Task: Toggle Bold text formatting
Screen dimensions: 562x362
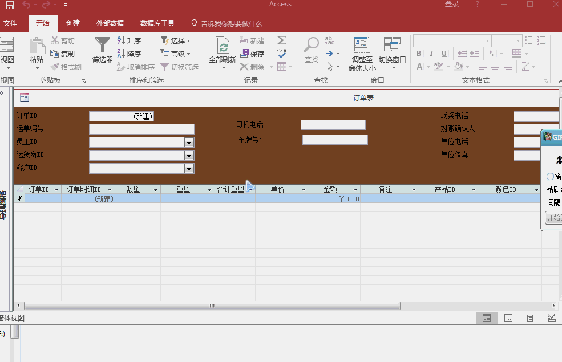Action: tap(419, 54)
